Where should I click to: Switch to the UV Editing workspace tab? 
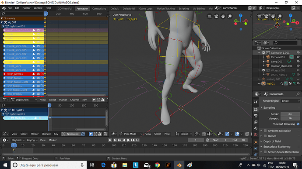[199, 9]
